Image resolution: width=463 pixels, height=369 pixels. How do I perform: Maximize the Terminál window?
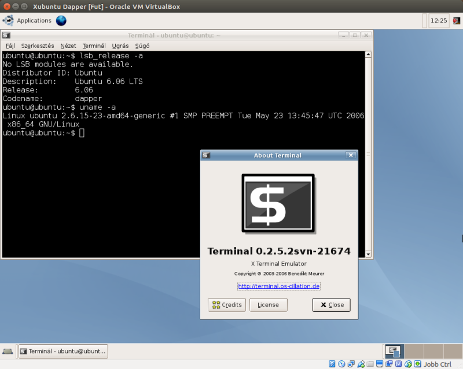pos(355,35)
